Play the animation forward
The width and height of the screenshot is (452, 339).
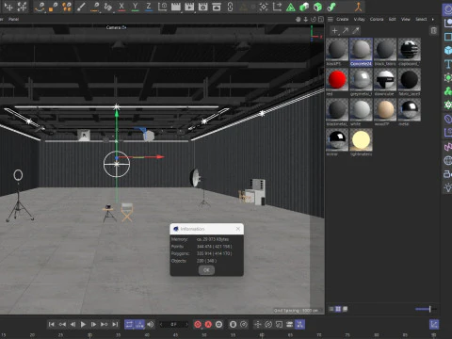[x=83, y=324]
